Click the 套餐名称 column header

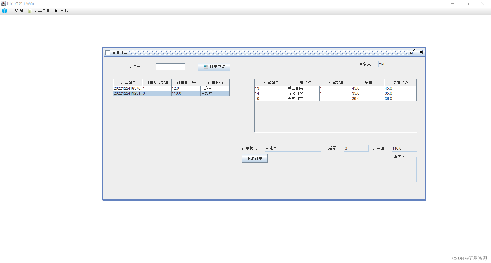(303, 82)
